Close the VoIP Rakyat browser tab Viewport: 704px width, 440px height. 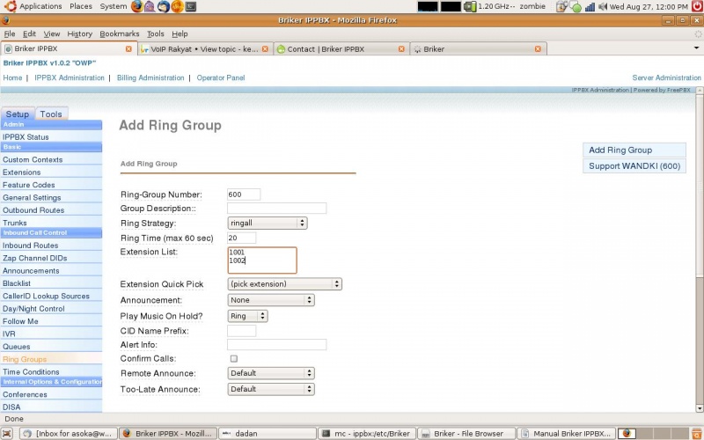click(x=267, y=49)
